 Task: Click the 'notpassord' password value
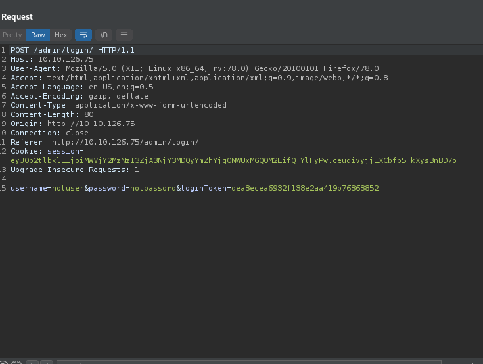point(152,188)
